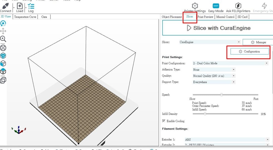Image resolution: width=273 pixels, height=150 pixels.
Task: Open the Temperature Curve tab
Action: pyautogui.click(x=25, y=17)
